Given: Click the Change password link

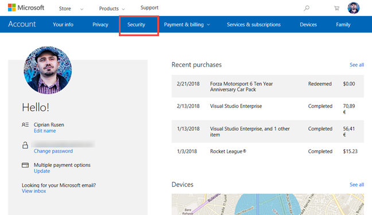Looking at the screenshot, I should point(53,151).
